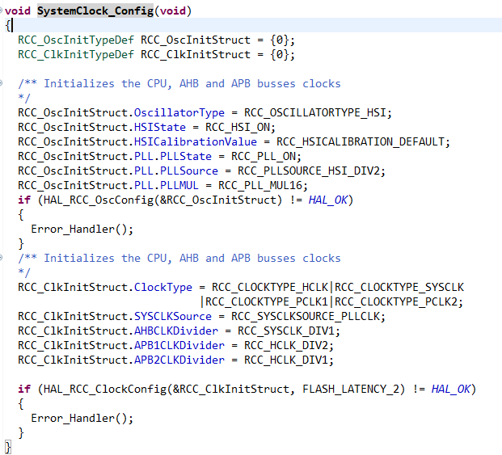Viewport: 502px width, 455px height.
Task: Click the void parameter inside the parentheses
Action: 173,11
